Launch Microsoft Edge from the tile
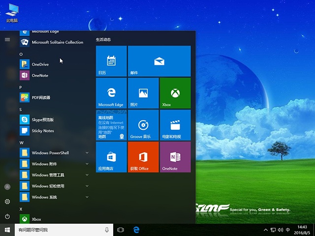 (111, 93)
